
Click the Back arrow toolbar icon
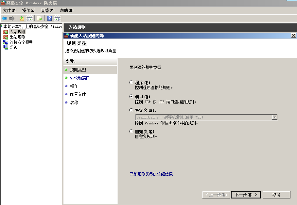[x=4, y=18]
